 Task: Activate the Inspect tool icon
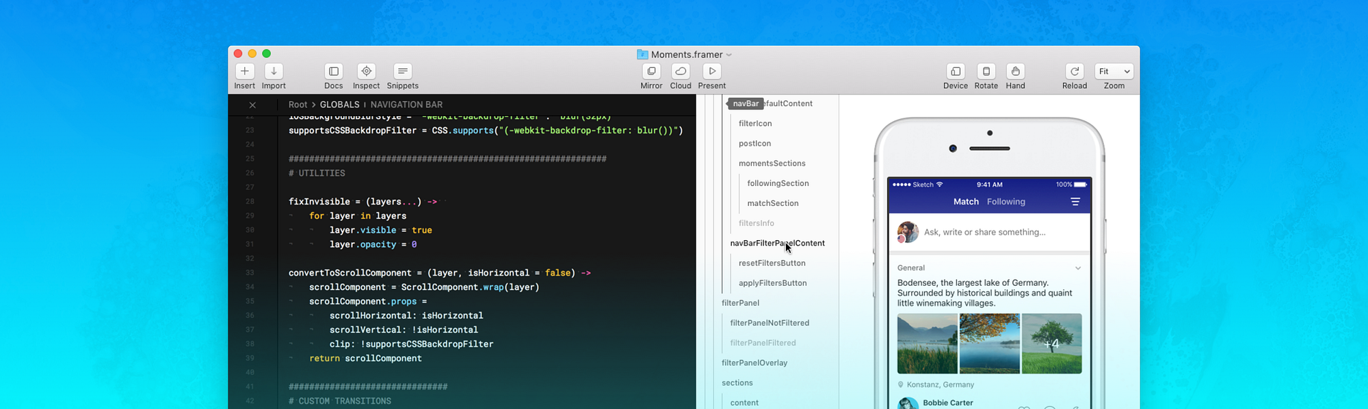[x=367, y=71]
